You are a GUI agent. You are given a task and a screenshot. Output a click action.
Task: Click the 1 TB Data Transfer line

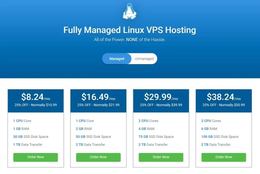(28, 145)
